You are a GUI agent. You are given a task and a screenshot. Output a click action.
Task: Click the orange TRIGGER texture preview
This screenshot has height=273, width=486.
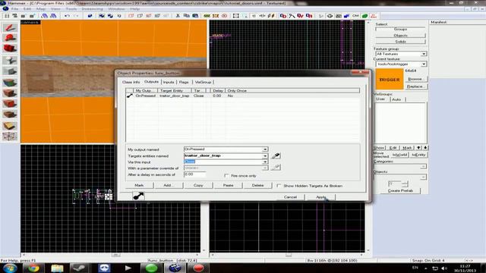tap(390, 80)
